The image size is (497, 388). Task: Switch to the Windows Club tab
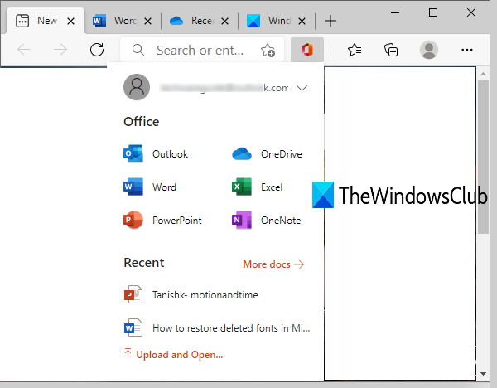277,21
